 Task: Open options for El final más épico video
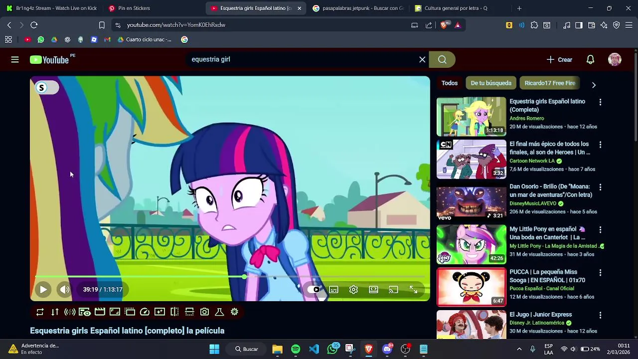click(x=600, y=145)
